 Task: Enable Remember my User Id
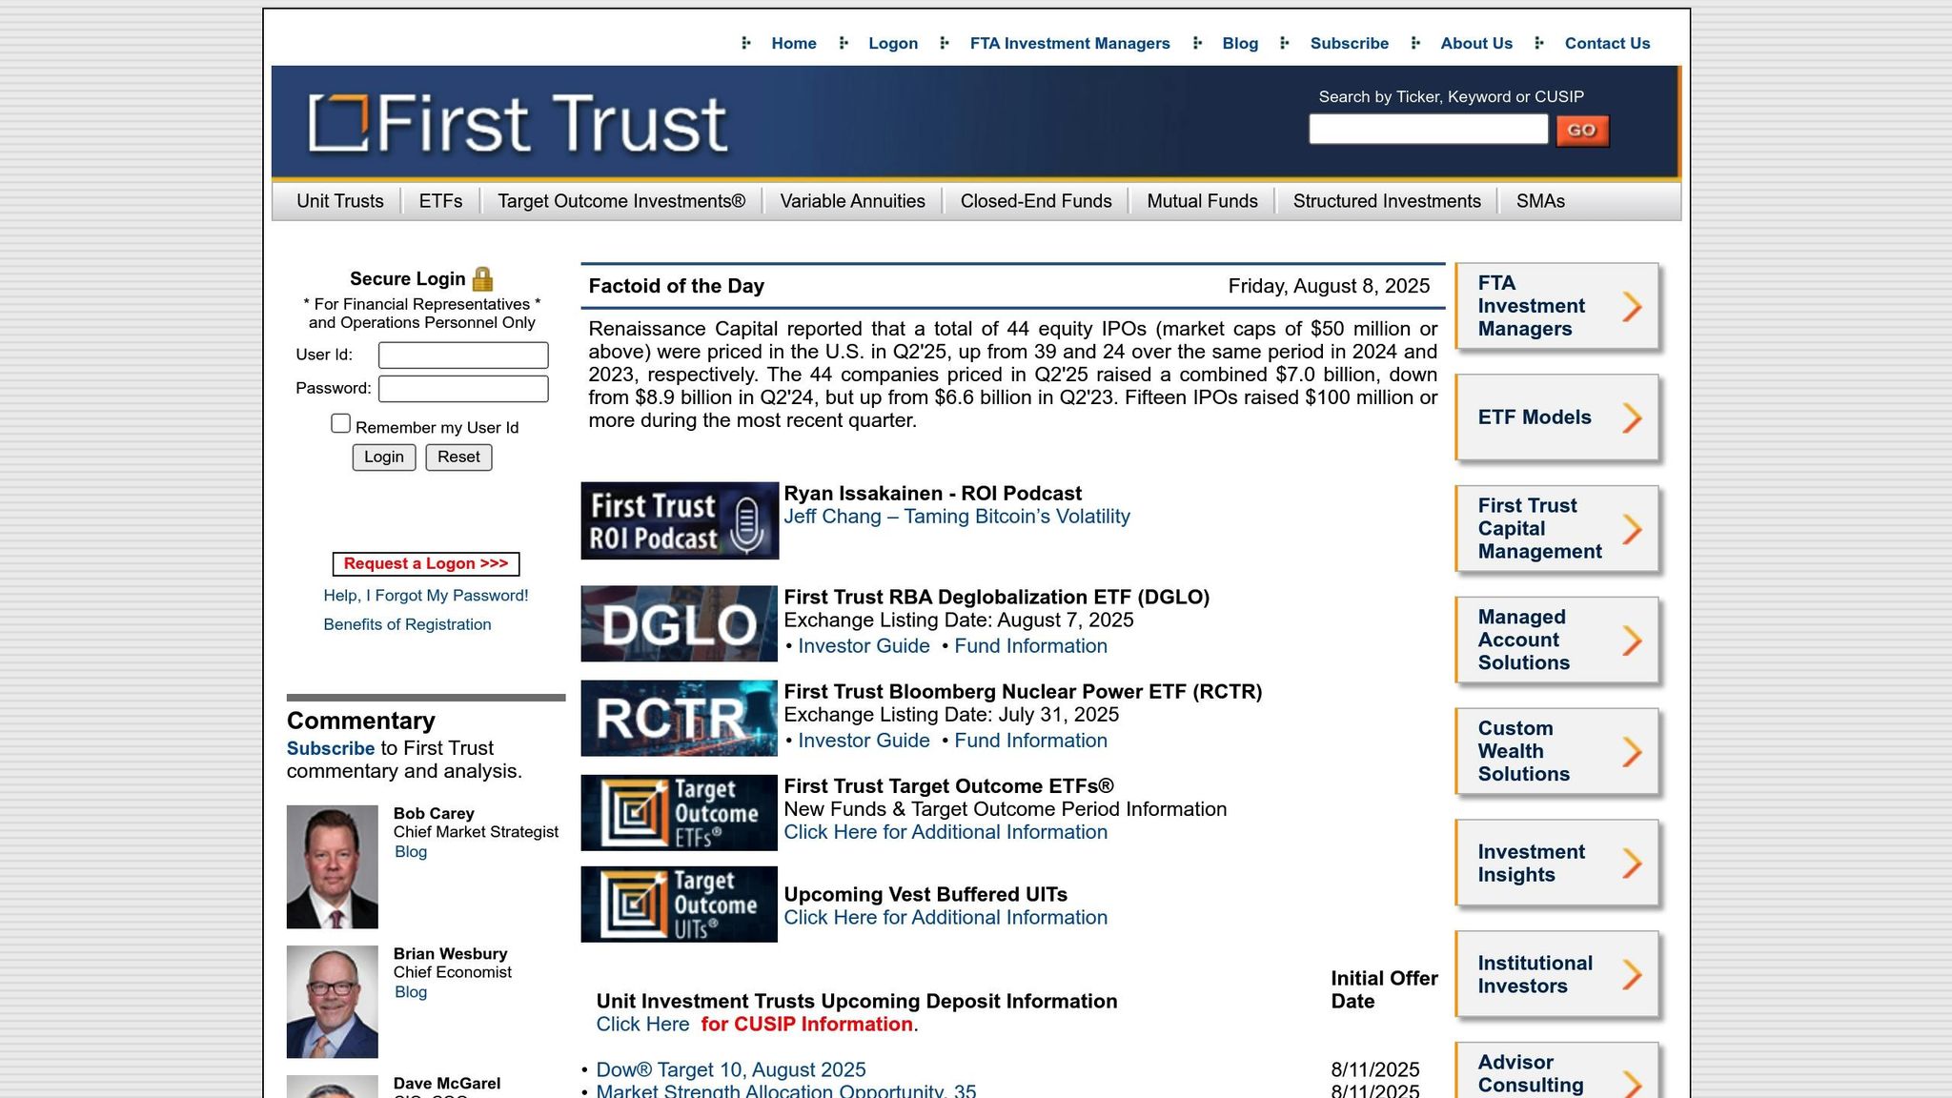(340, 423)
